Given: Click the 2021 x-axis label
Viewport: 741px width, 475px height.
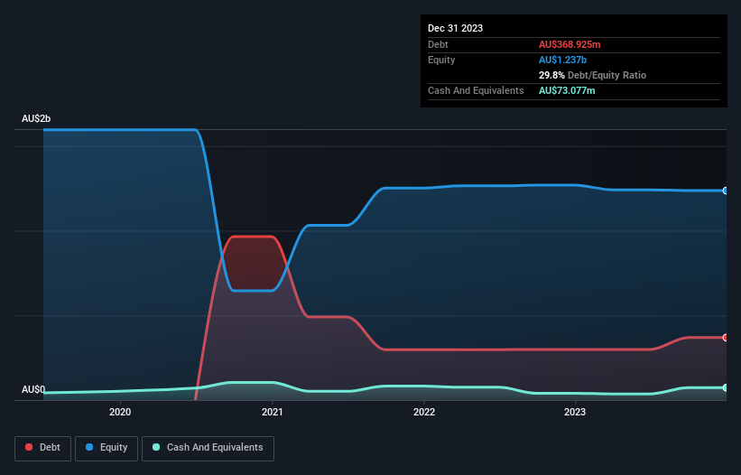Looking at the screenshot, I should click(273, 412).
